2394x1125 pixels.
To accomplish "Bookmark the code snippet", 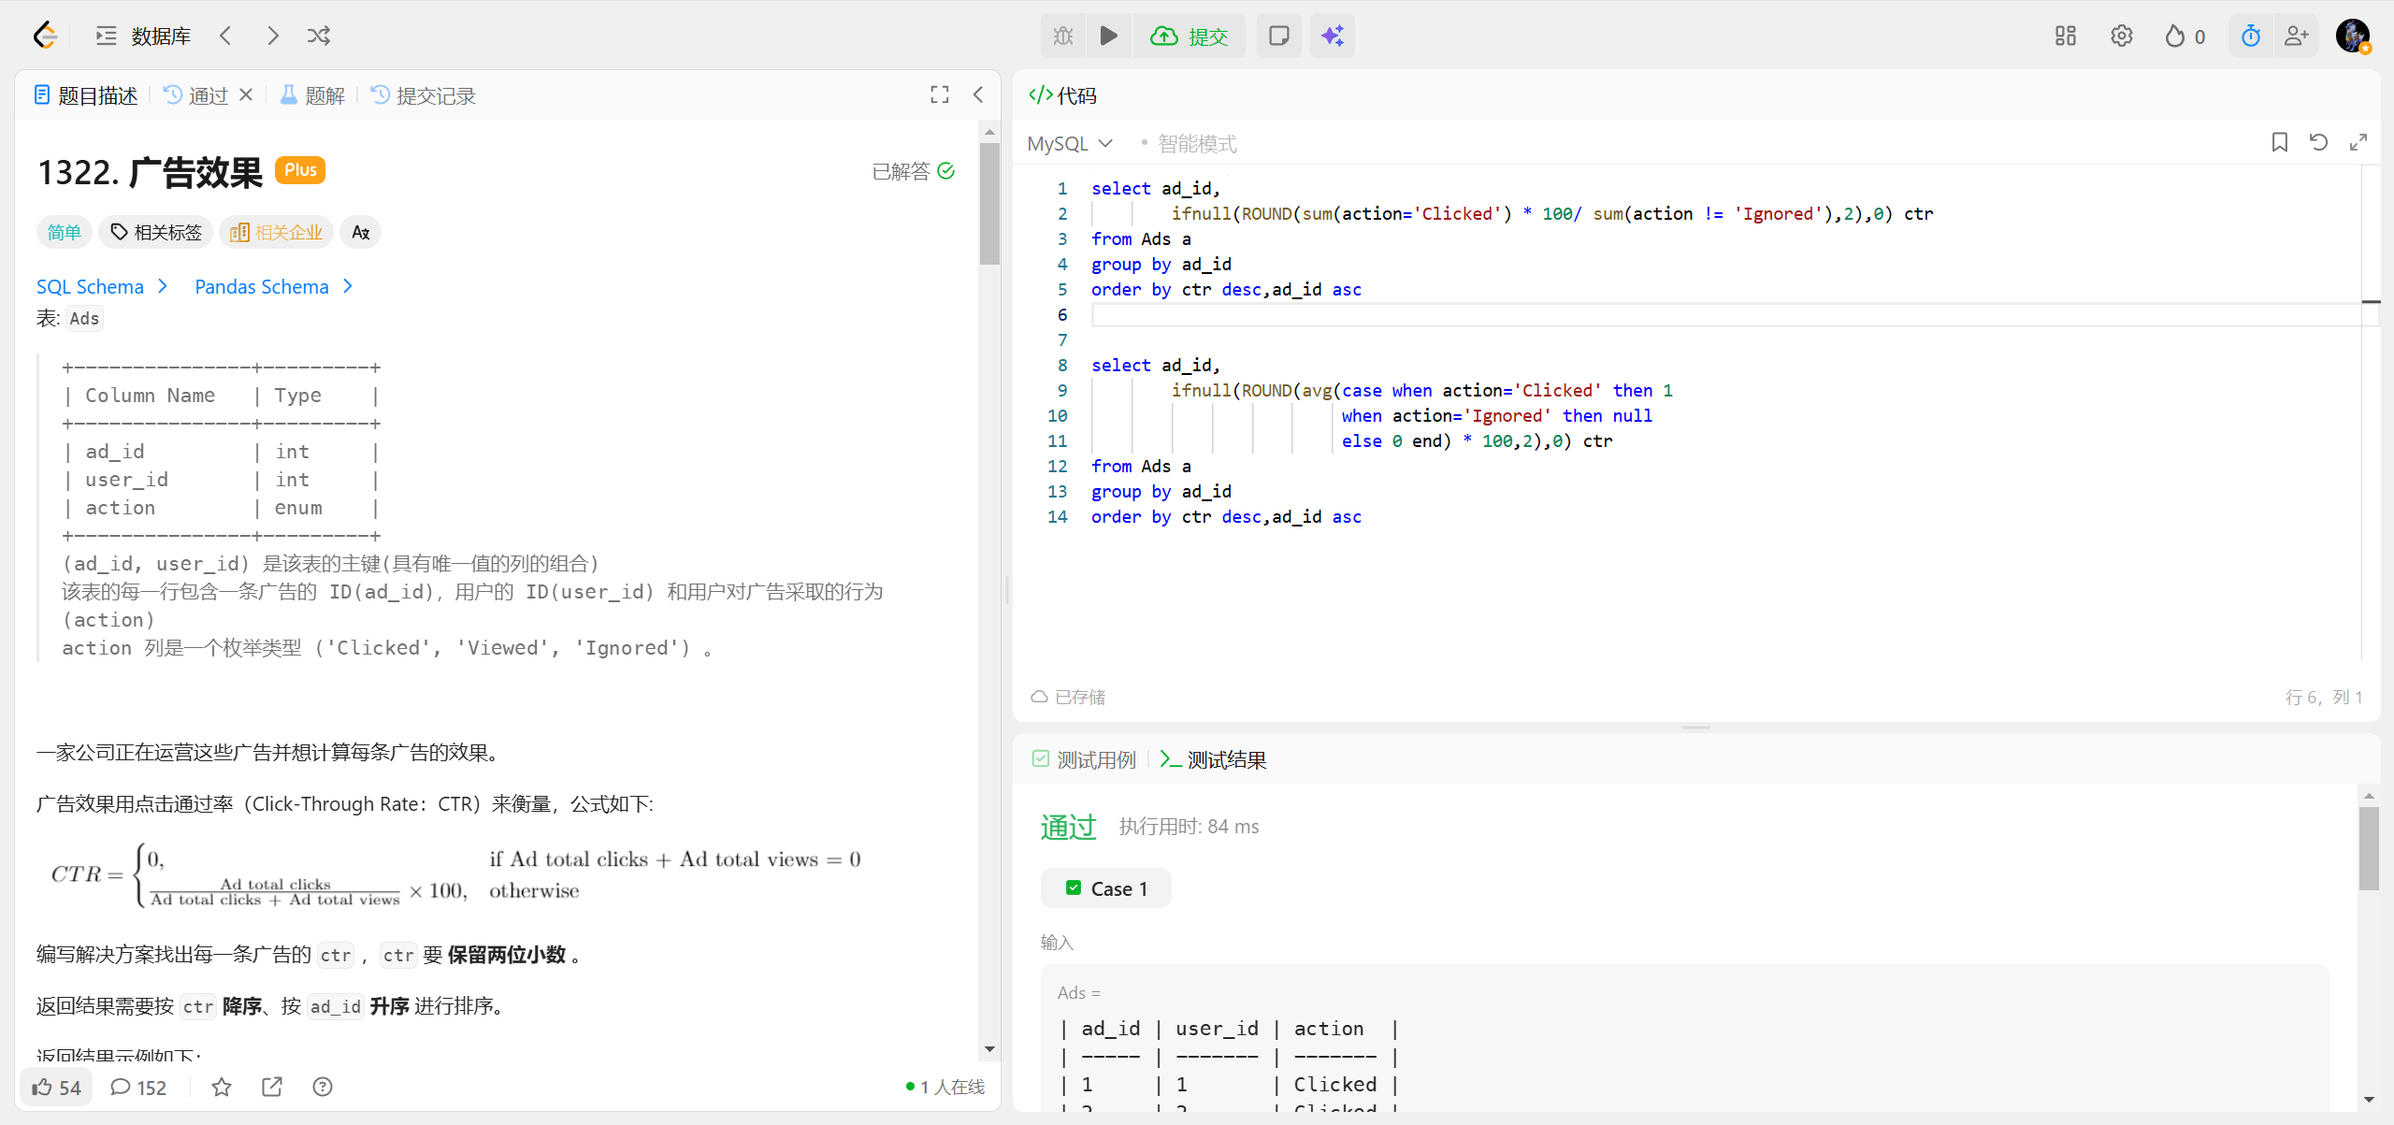I will [x=2279, y=142].
